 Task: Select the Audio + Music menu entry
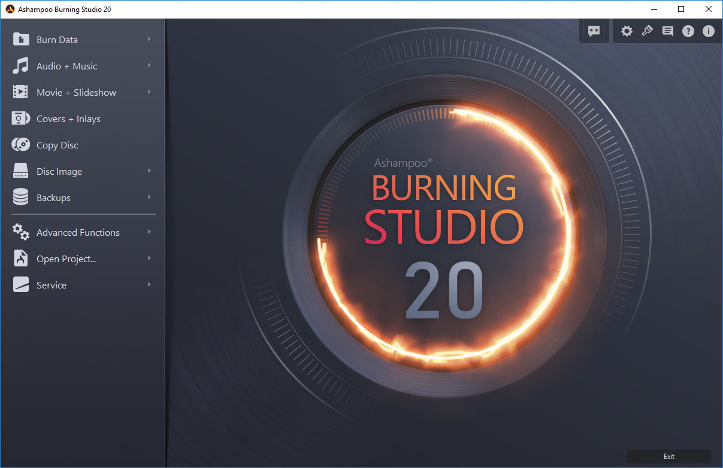click(x=83, y=66)
